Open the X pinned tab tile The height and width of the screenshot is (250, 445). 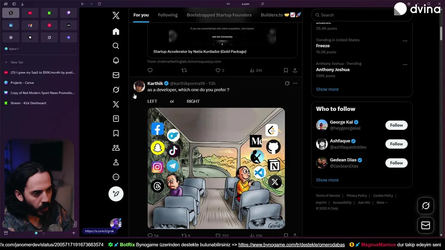(x=11, y=13)
